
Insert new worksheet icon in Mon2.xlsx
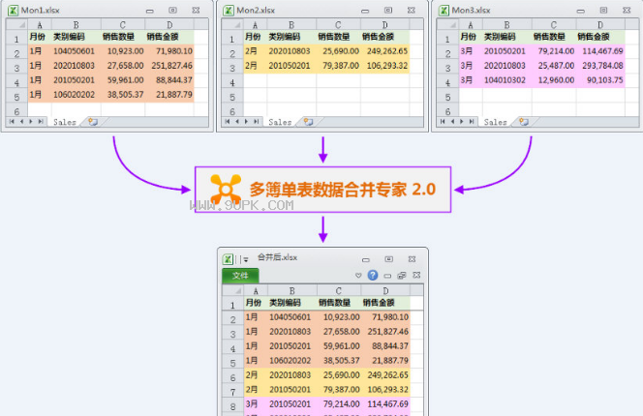click(x=308, y=122)
